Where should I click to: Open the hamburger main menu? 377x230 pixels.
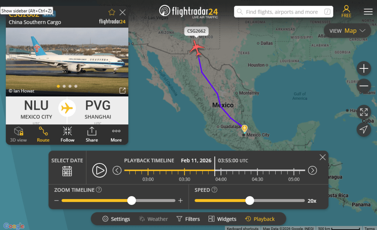pyautogui.click(x=368, y=11)
